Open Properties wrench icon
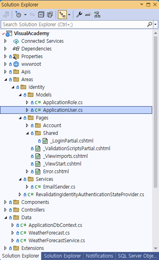Screen dimensions: 159x260 tap(79, 15)
